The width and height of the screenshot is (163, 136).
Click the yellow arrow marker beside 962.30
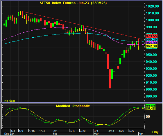(143, 46)
